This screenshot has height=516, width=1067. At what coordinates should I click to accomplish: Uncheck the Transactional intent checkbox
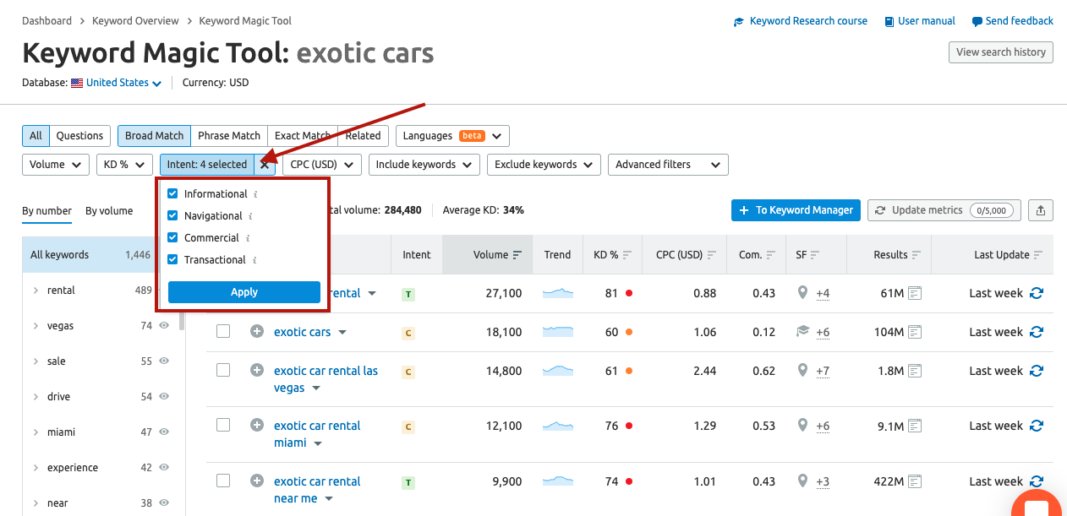(x=172, y=259)
